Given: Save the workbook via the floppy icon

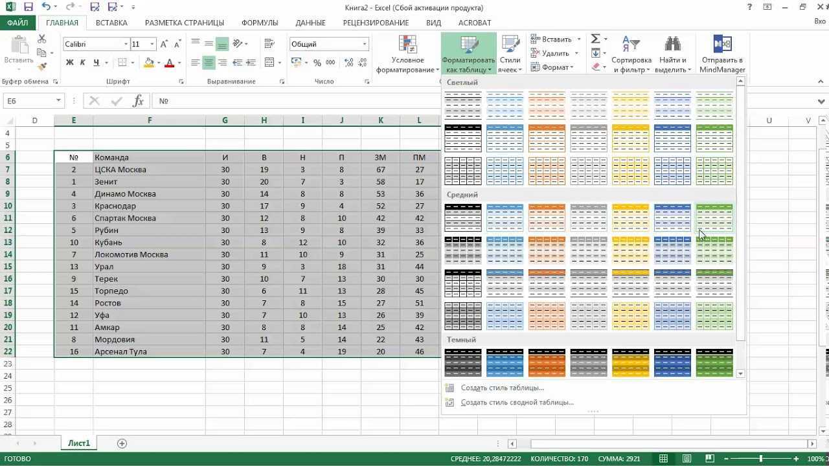Looking at the screenshot, I should 28,7.
